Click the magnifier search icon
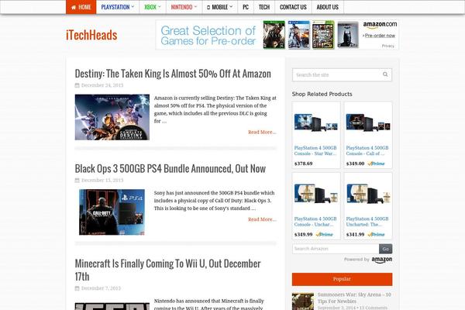Viewport: 465px width, 310px height. [385, 74]
